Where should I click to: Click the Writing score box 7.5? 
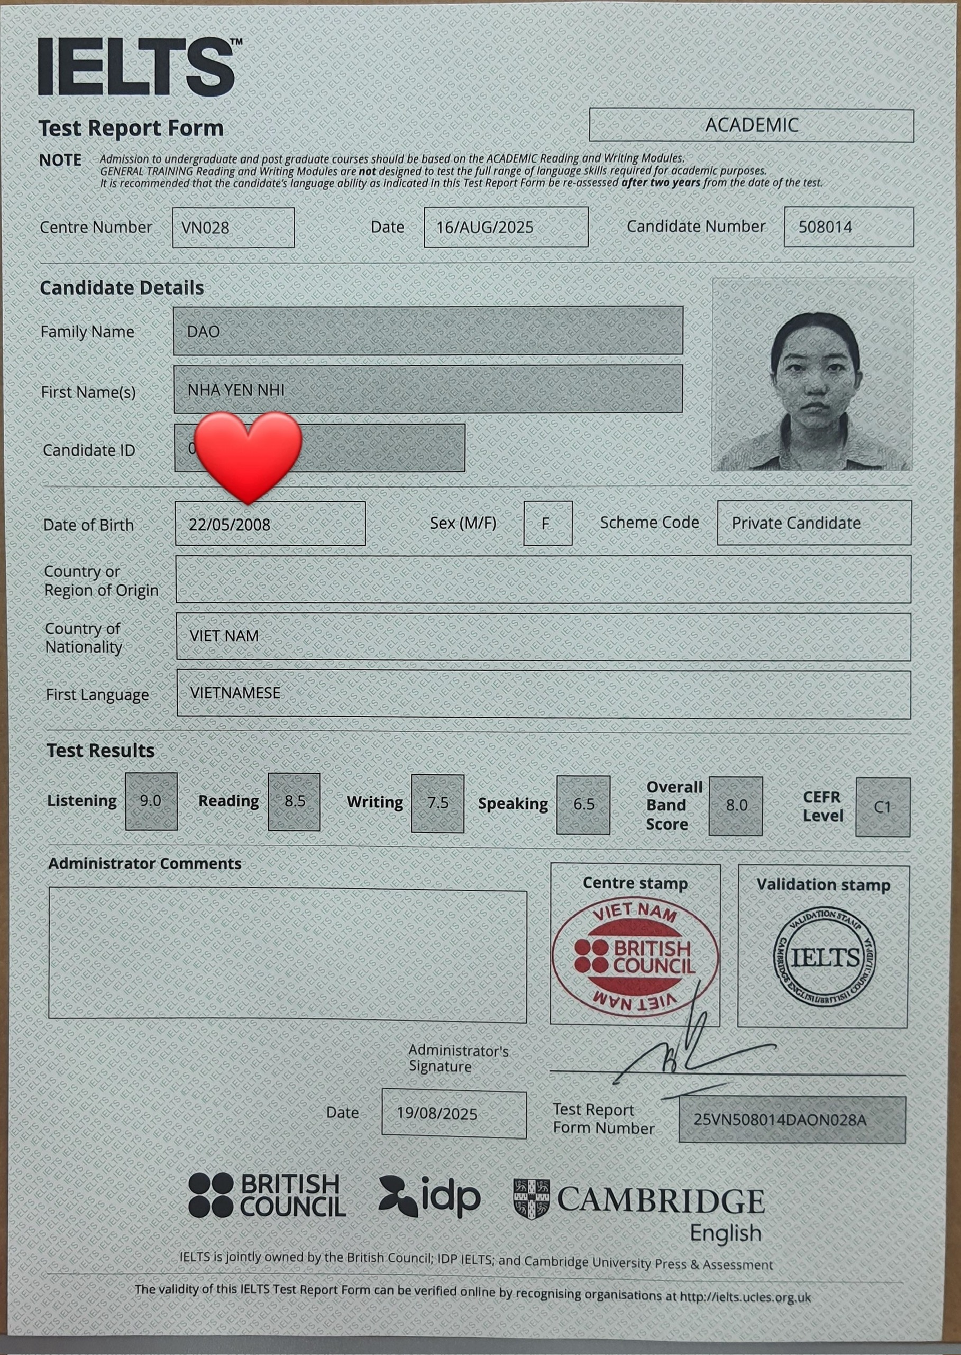point(437,803)
